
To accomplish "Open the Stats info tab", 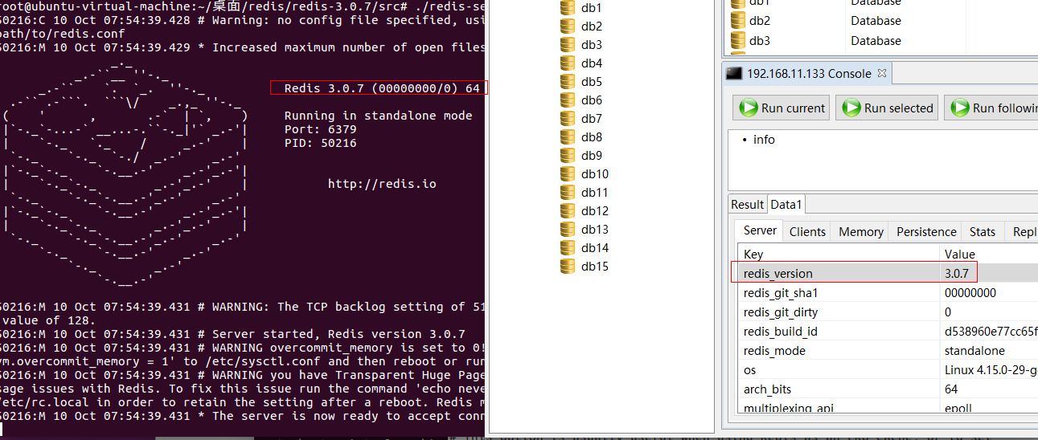I will pos(983,231).
